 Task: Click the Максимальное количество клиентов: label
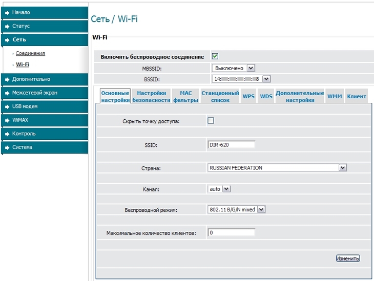click(x=151, y=233)
